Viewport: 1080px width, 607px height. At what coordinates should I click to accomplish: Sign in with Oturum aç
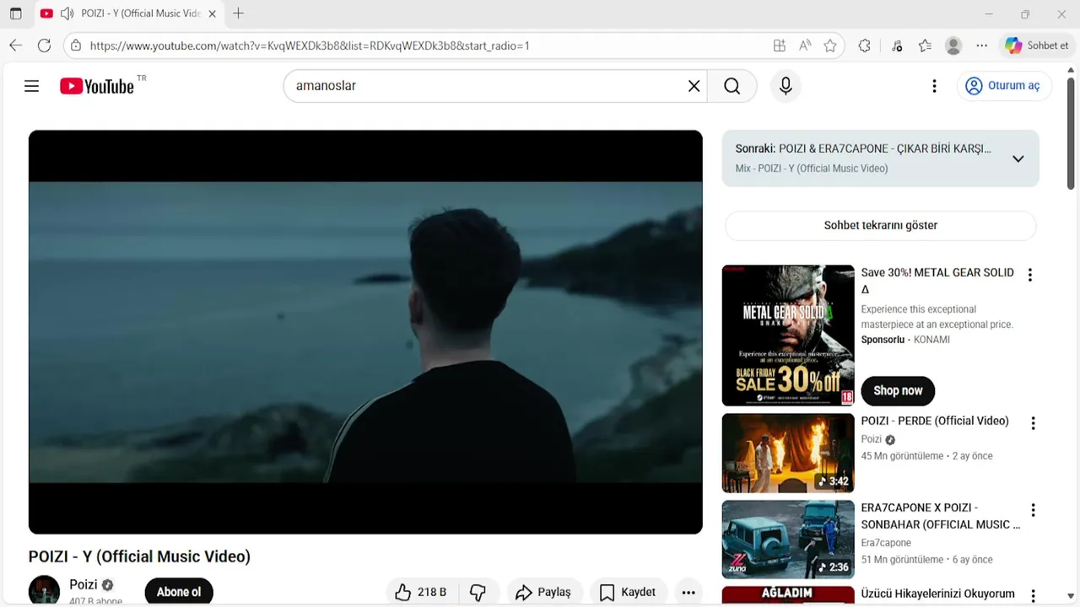point(1004,86)
